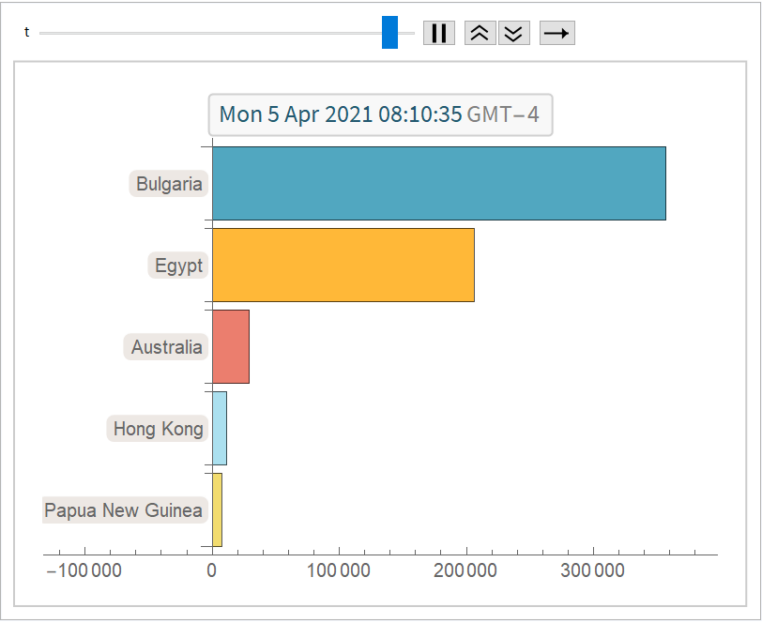Screen dimensions: 762x623
Task: Click the slower double-down chevron button
Action: tap(513, 33)
